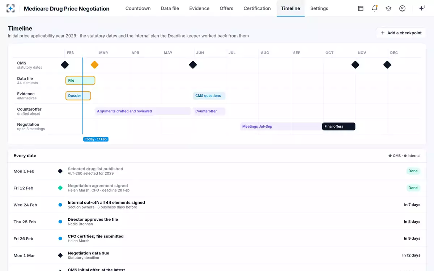
Task: Open the Offers tab
Action: [x=226, y=8]
